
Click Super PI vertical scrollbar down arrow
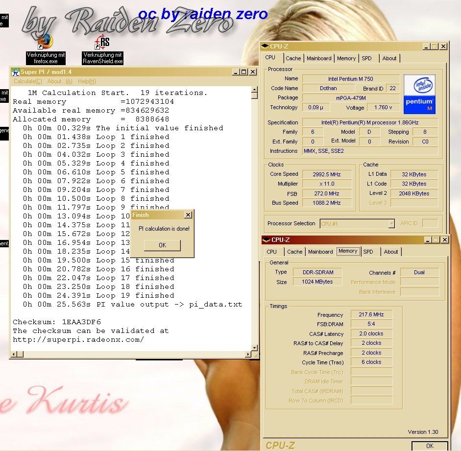click(254, 348)
